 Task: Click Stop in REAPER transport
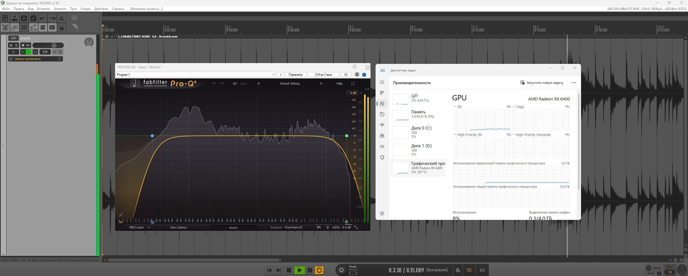(289, 270)
